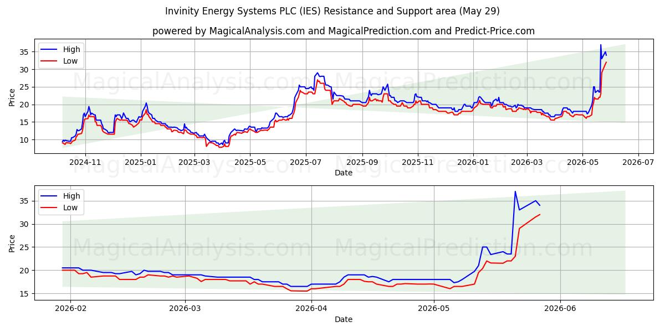The height and width of the screenshot is (332, 665).
Task: Click 'Low' in the bottom chart legend
Action: (70, 207)
